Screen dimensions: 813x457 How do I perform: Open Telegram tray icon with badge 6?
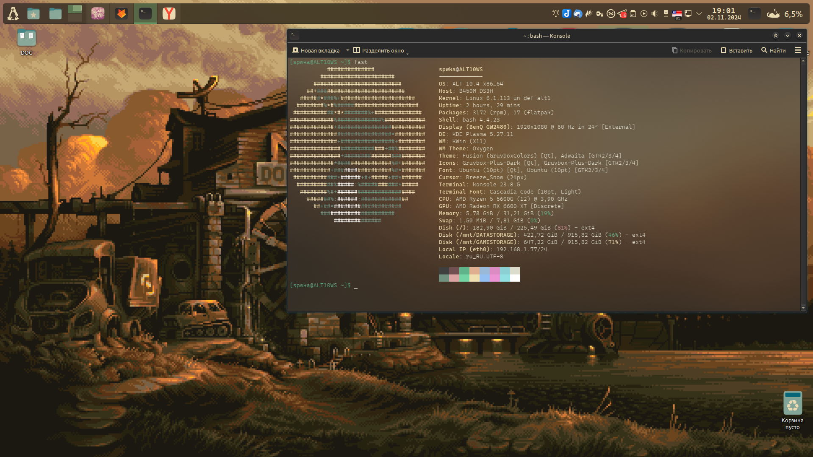point(622,14)
